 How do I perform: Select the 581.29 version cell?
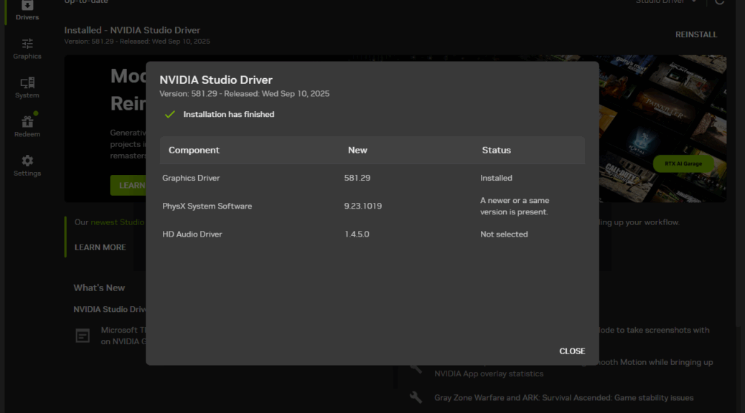point(357,178)
